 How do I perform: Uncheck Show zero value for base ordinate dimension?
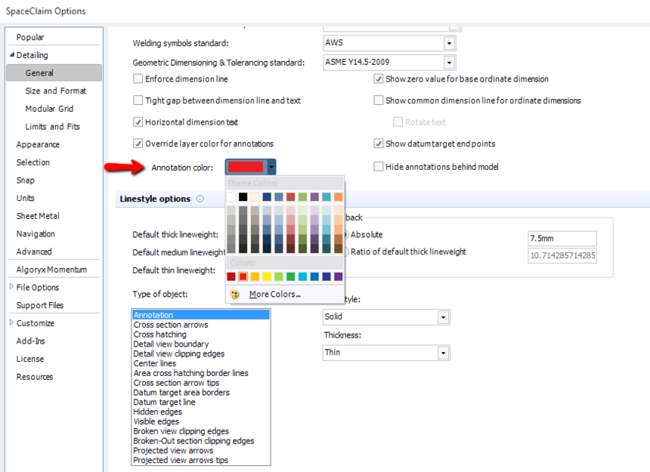[379, 79]
